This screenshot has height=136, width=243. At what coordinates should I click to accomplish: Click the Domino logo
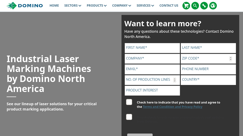coord(25,6)
